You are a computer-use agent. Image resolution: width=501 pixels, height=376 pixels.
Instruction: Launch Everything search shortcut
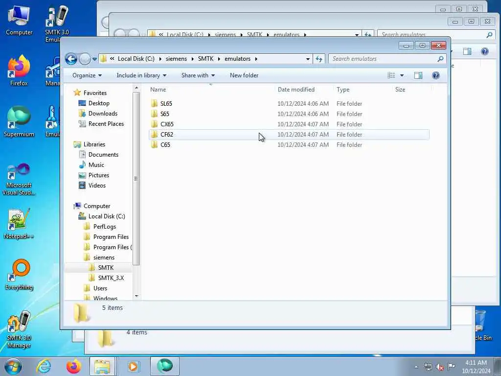(19, 274)
